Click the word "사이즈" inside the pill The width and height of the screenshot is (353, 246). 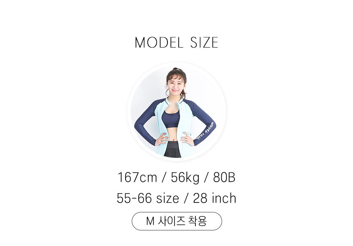click(x=171, y=221)
